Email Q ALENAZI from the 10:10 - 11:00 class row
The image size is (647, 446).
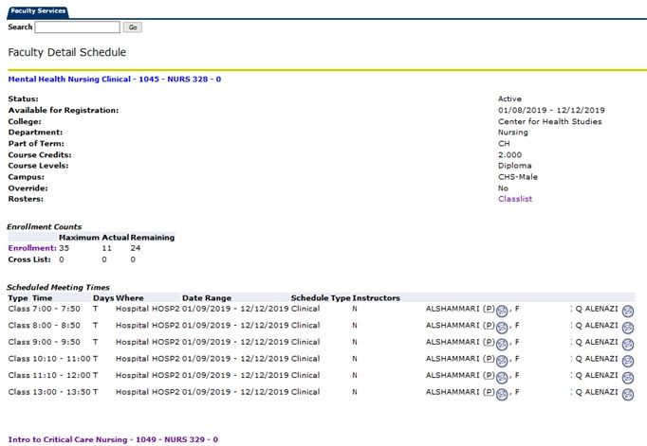[x=628, y=361]
